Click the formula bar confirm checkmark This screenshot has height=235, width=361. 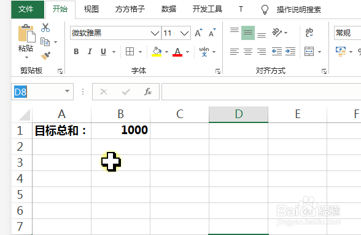pyautogui.click(x=126, y=92)
